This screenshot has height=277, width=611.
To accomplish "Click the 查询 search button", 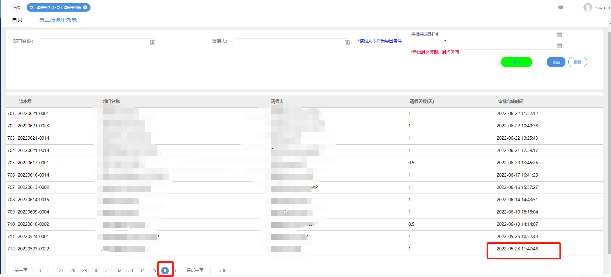I will pos(556,62).
